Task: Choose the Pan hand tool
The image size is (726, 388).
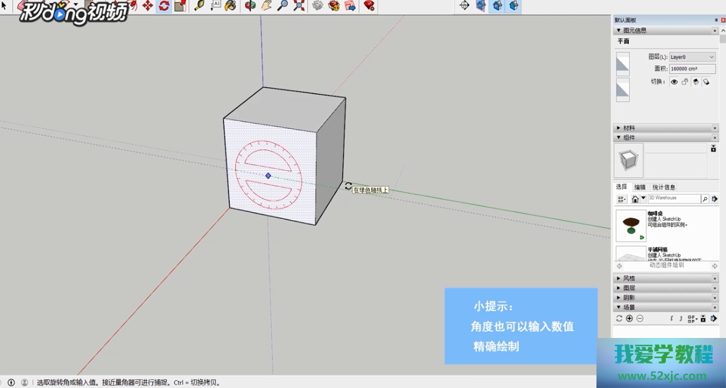Action: click(x=267, y=6)
